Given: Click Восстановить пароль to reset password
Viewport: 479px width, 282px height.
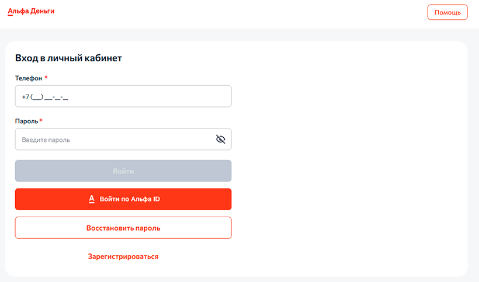Looking at the screenshot, I should click(123, 228).
